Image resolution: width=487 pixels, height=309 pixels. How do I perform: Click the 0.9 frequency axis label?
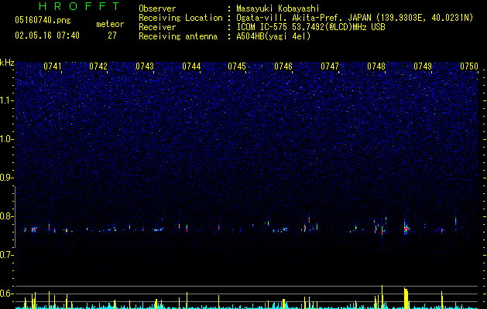pyautogui.click(x=7, y=178)
